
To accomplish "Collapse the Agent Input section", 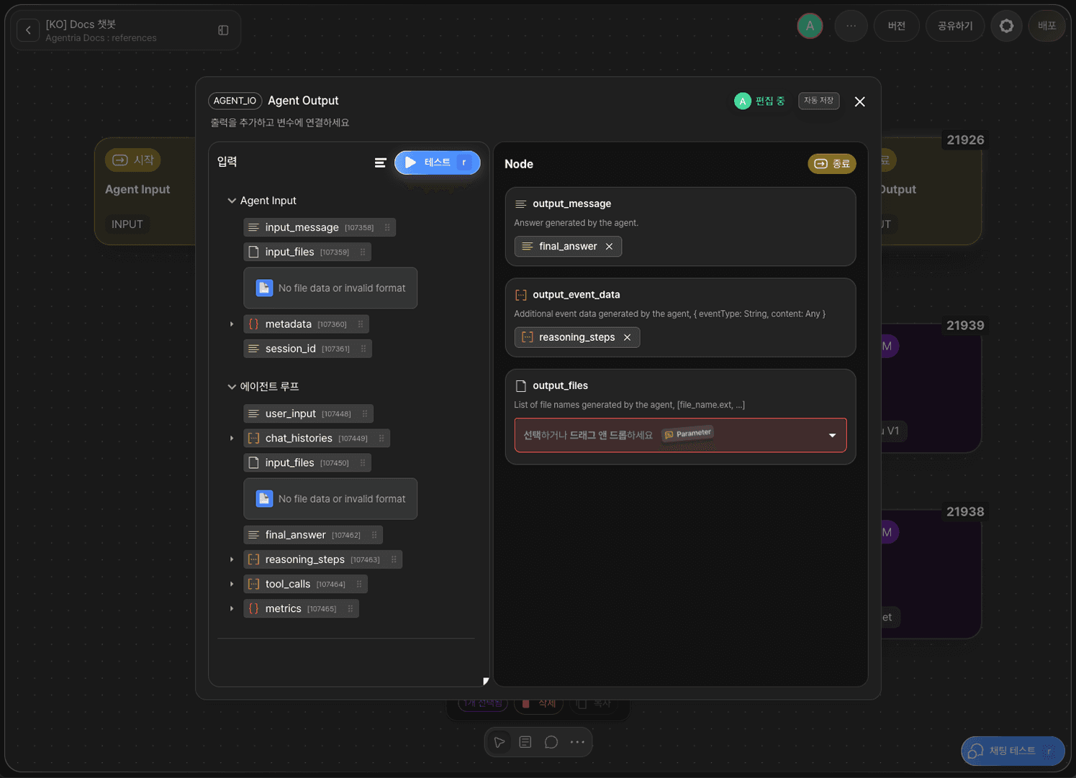I will [232, 201].
